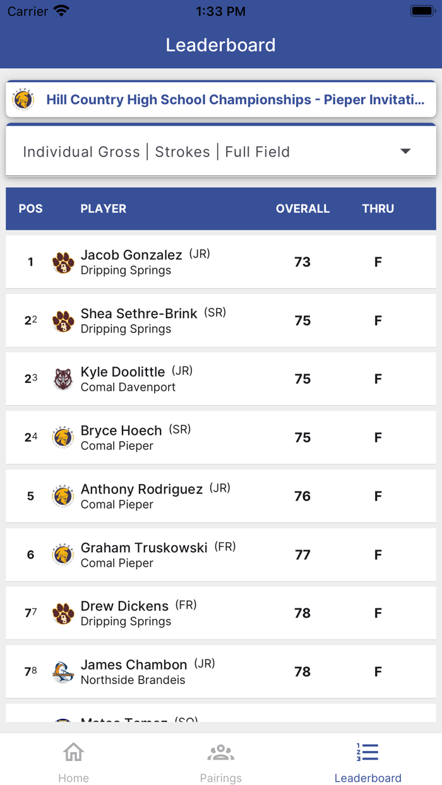
Task: Select the Pieper Invitational tournament logo in the header card
Action: pyautogui.click(x=23, y=99)
